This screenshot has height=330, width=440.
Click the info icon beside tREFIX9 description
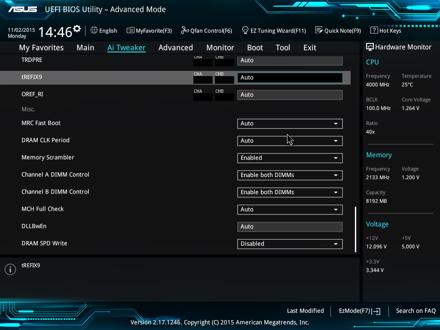pos(10,269)
